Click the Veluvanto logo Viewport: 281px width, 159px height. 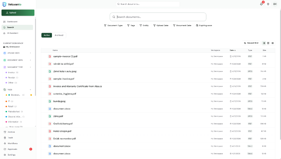click(x=12, y=4)
